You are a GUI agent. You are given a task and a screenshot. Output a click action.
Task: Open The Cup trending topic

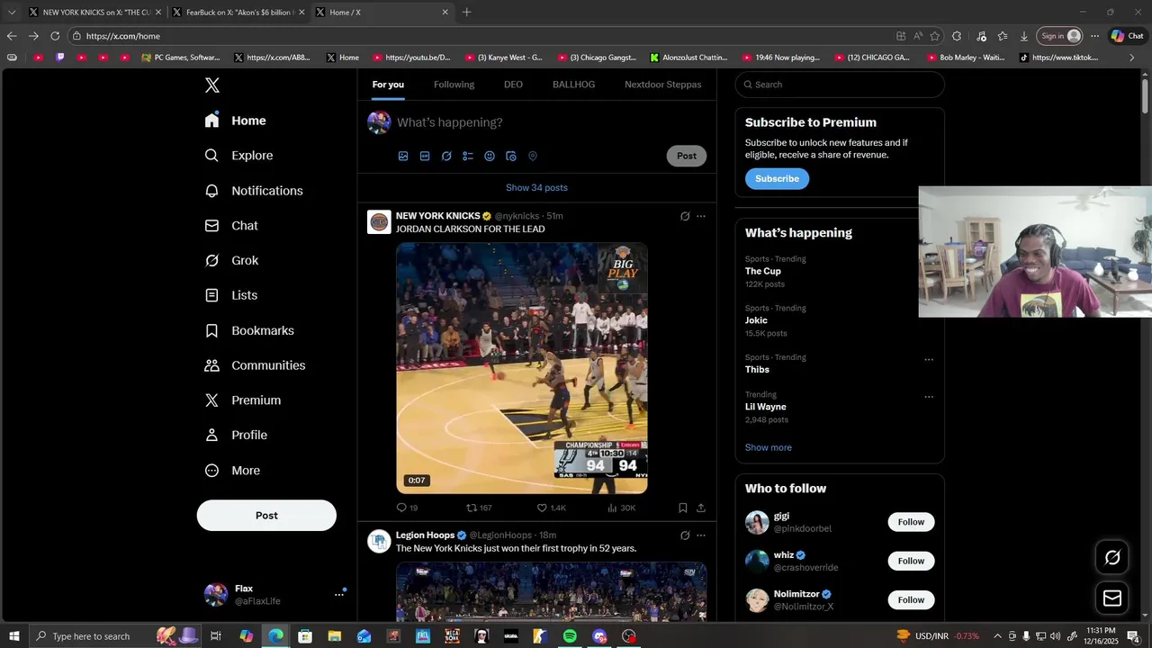pyautogui.click(x=763, y=271)
